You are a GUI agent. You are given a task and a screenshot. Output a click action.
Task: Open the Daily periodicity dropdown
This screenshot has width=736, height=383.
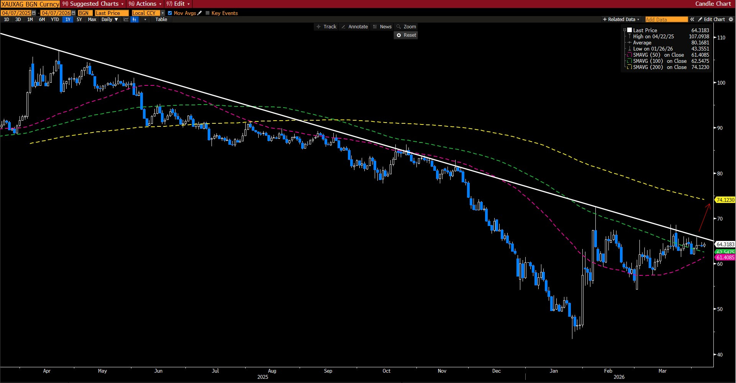110,20
